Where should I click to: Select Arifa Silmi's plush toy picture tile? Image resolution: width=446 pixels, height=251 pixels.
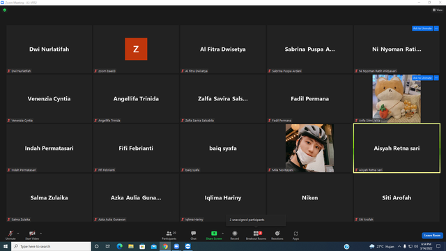click(x=397, y=98)
